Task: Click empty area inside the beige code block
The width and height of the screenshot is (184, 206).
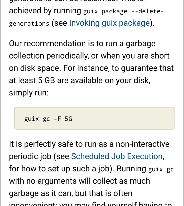Action: [x=123, y=118]
